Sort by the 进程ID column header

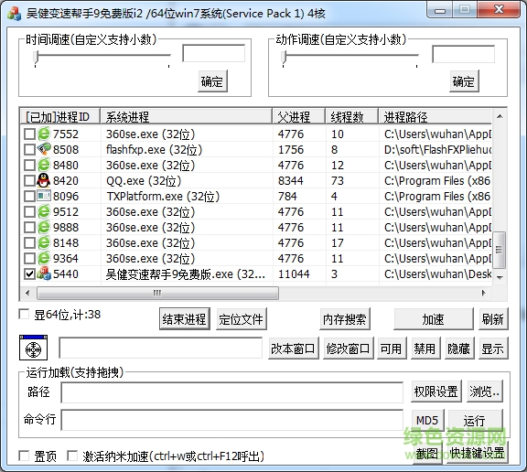pos(60,117)
